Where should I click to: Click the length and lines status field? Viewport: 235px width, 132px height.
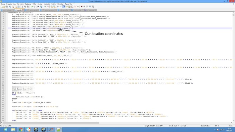(x=154, y=126)
